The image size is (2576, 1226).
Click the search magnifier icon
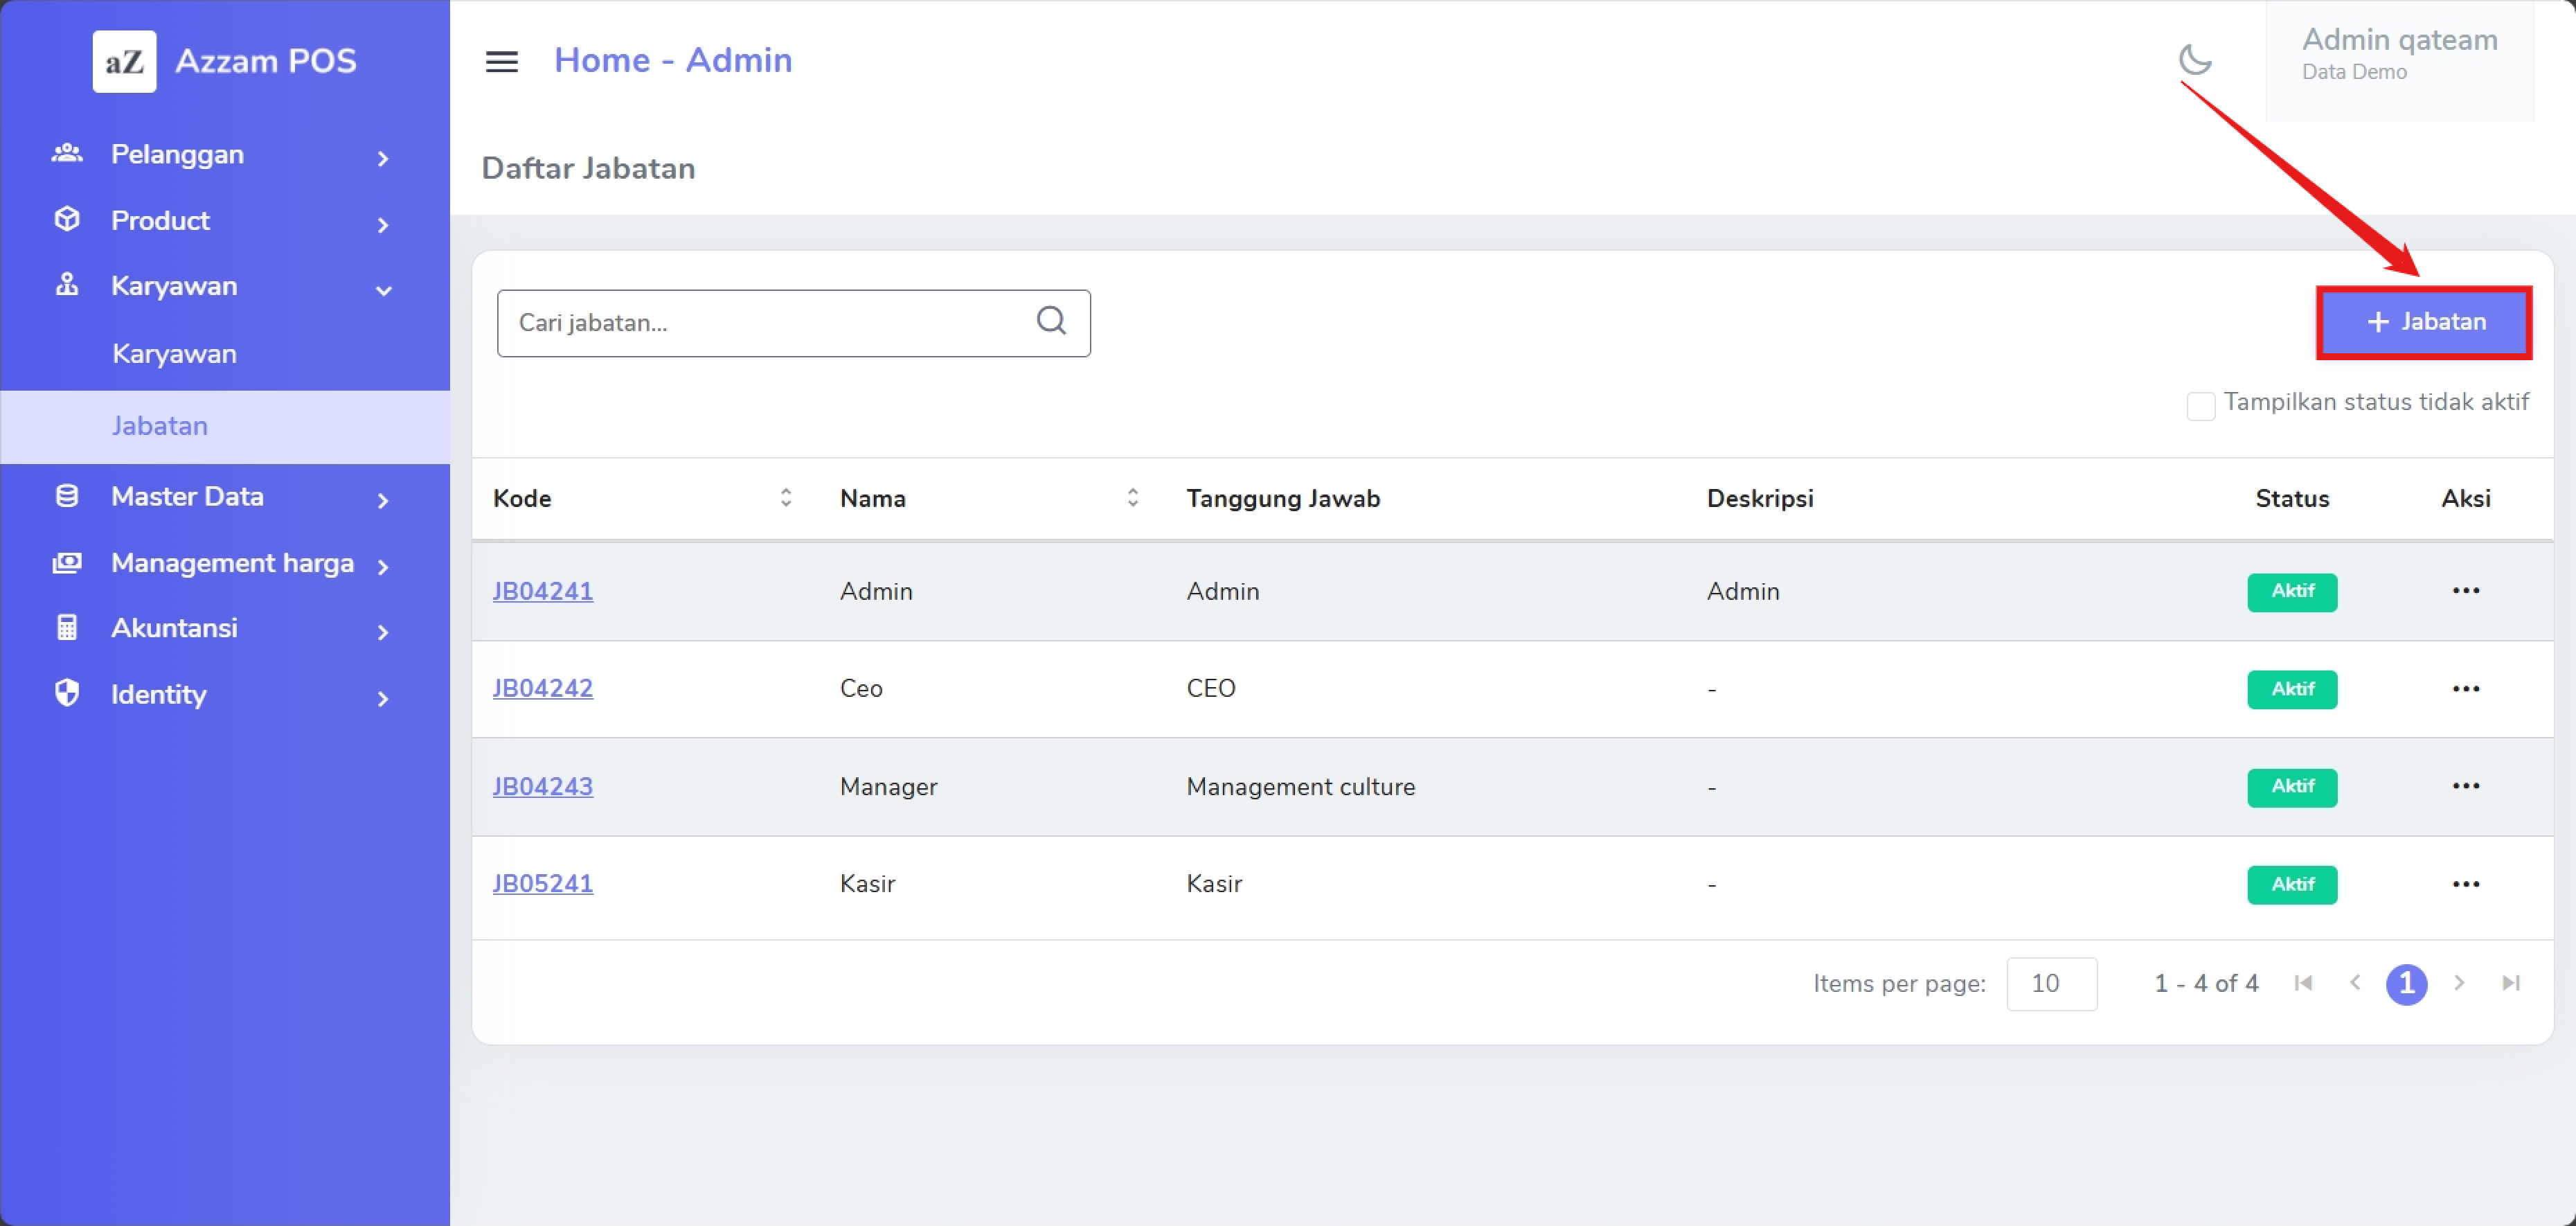tap(1051, 321)
